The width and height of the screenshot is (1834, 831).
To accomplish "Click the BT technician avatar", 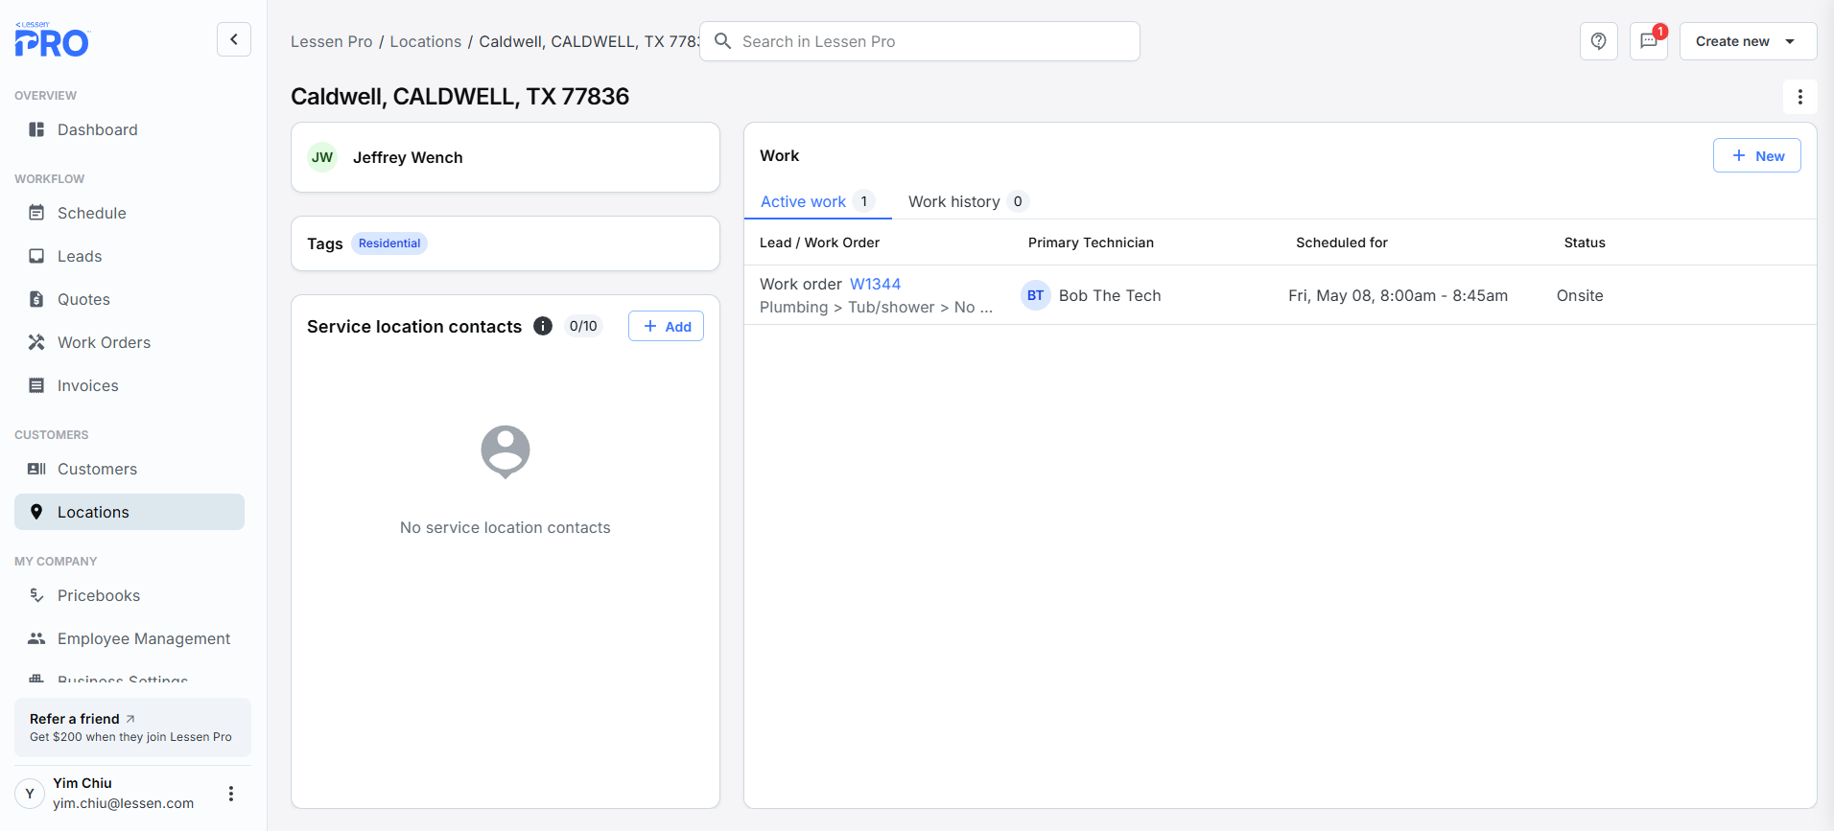I will [1036, 295].
